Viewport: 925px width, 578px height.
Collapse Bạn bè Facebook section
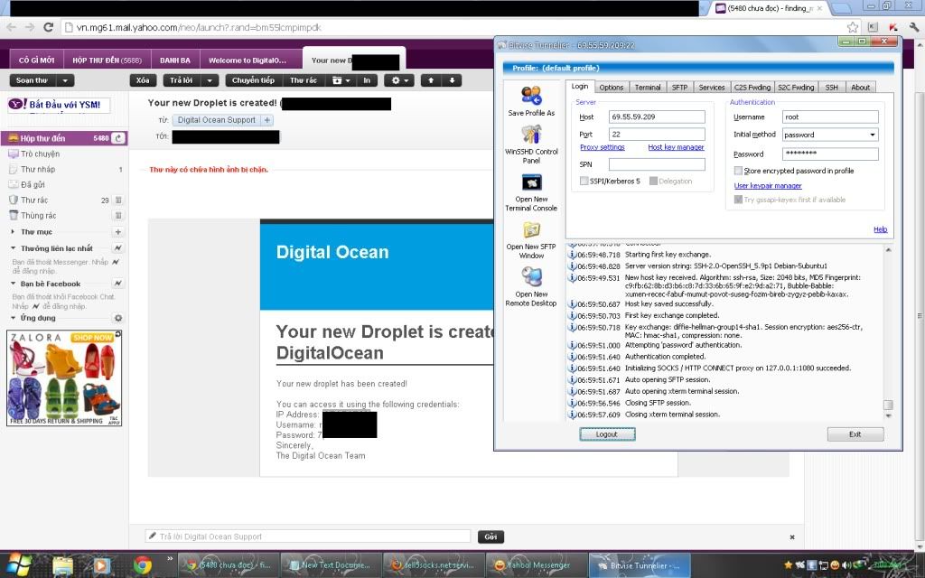(13, 284)
